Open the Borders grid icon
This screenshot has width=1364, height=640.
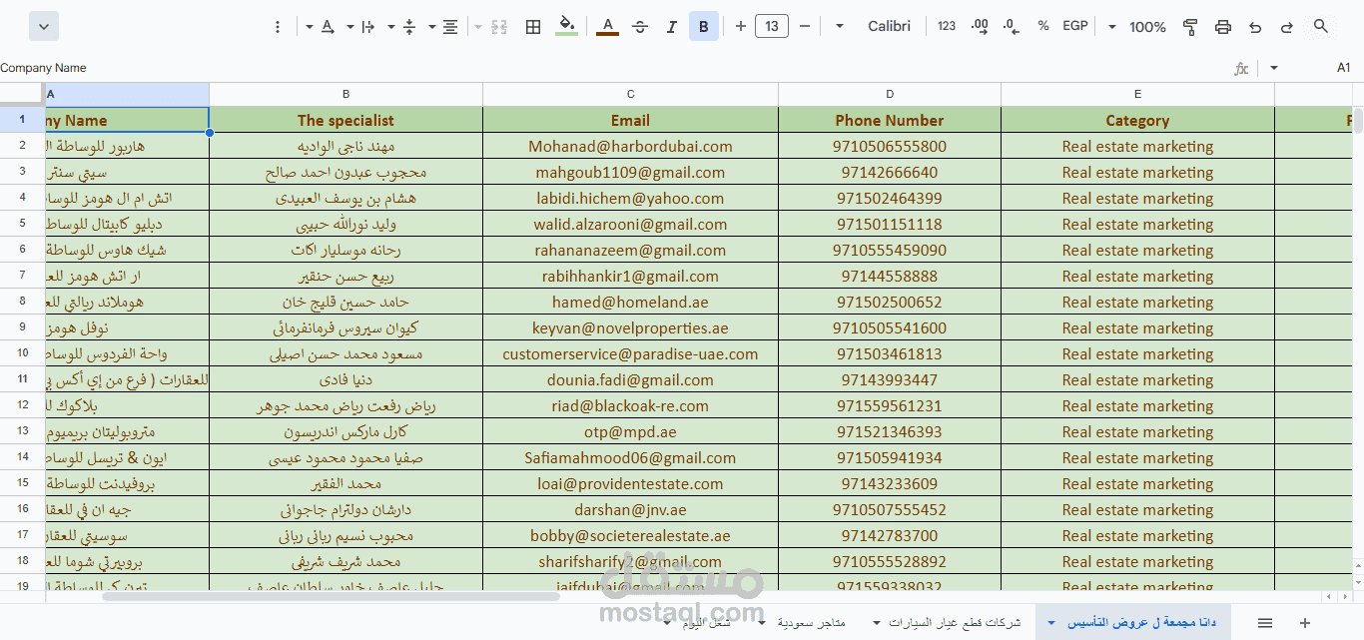point(533,27)
